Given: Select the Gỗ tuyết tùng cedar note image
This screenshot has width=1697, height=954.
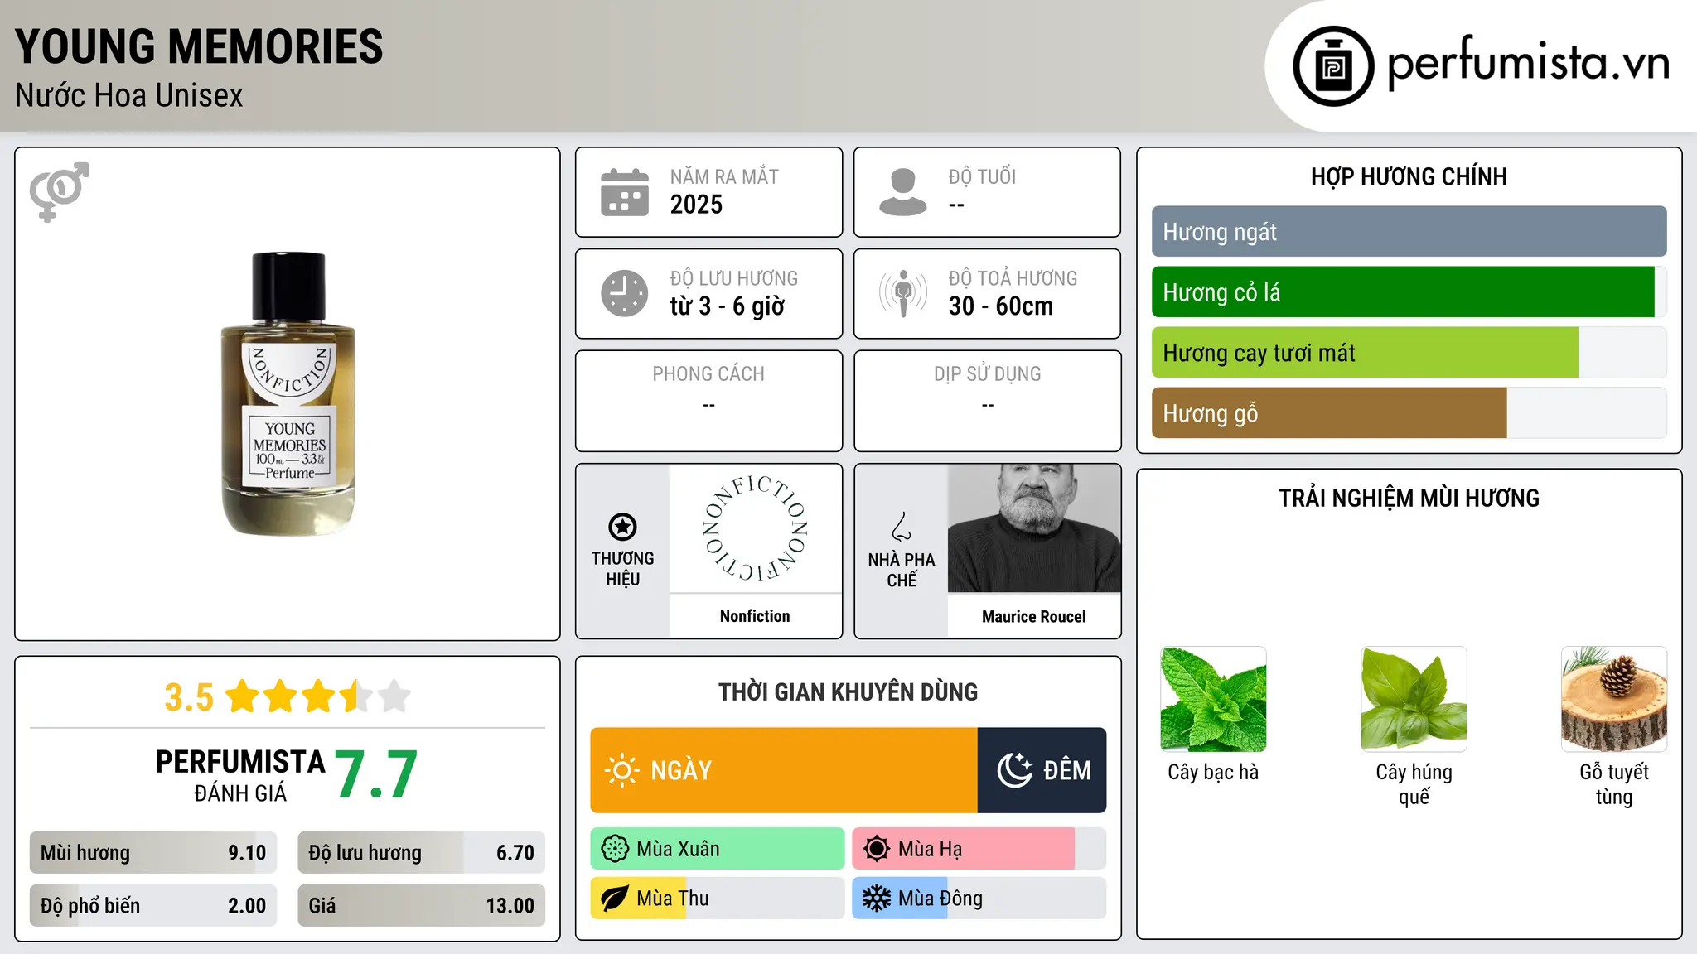Looking at the screenshot, I should (1614, 699).
